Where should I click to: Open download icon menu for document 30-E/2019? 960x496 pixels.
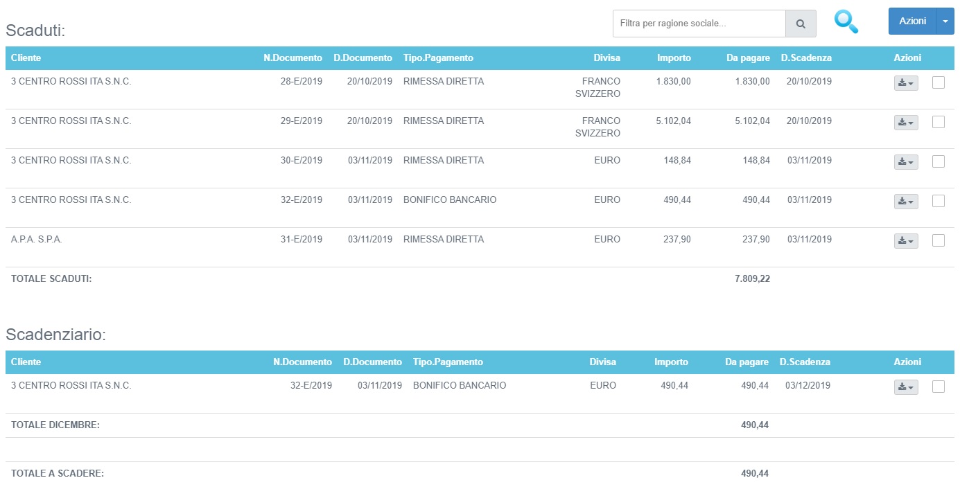(905, 162)
